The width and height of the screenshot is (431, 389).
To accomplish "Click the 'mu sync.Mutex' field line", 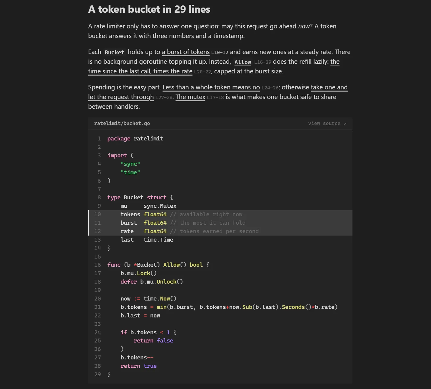I will point(149,206).
